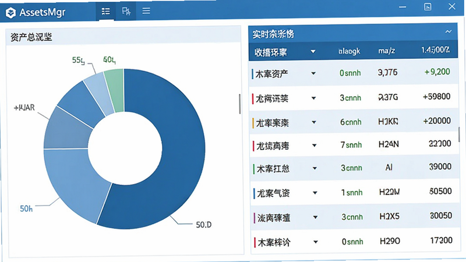466x262 pixels.
Task: Click the '50h' chart label
Action: coord(26,209)
